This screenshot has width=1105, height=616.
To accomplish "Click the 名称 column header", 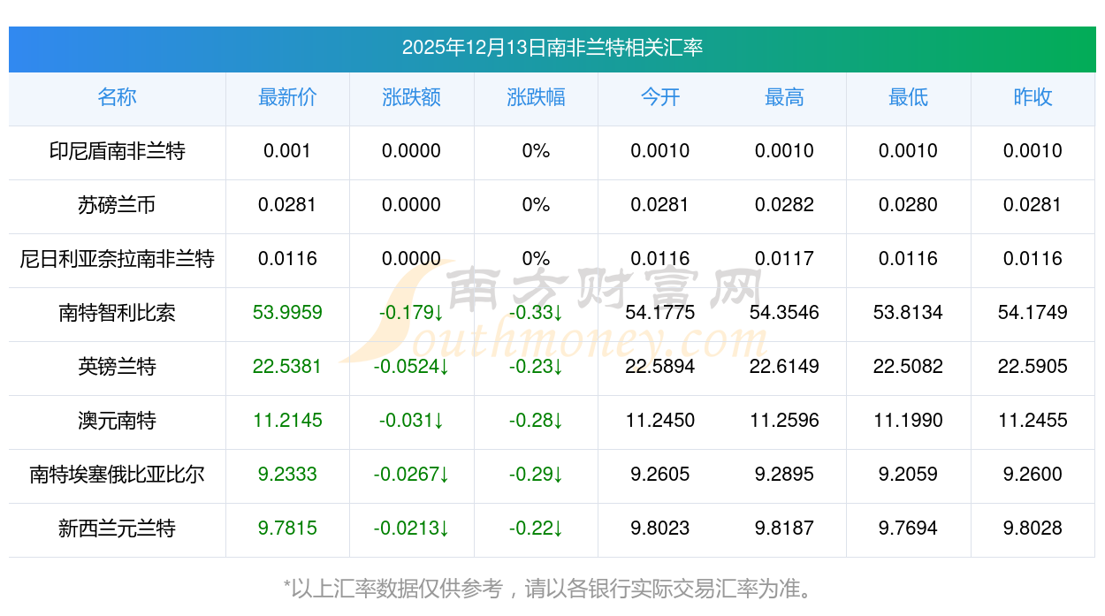I will (x=117, y=97).
